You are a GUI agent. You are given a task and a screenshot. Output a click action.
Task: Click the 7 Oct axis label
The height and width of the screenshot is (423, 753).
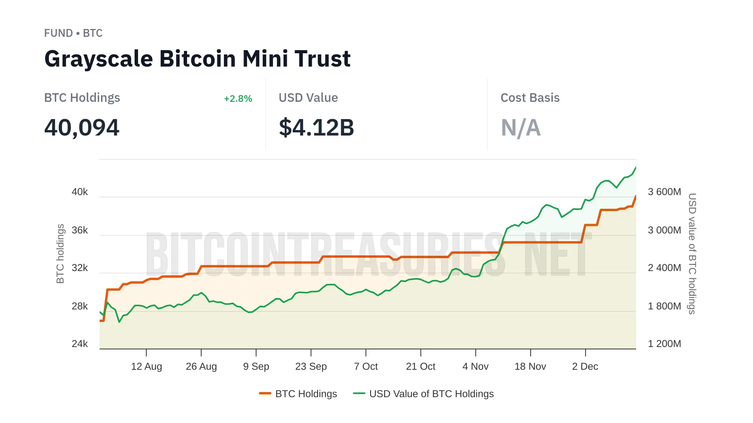[366, 366]
